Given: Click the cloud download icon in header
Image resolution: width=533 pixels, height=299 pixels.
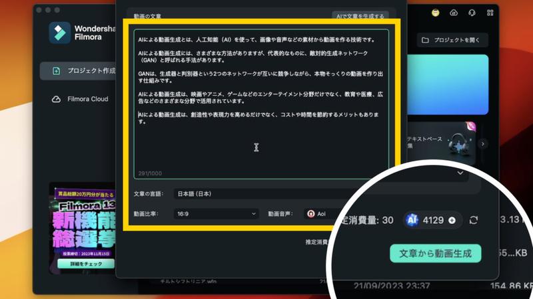Looking at the screenshot, I should (x=454, y=13).
